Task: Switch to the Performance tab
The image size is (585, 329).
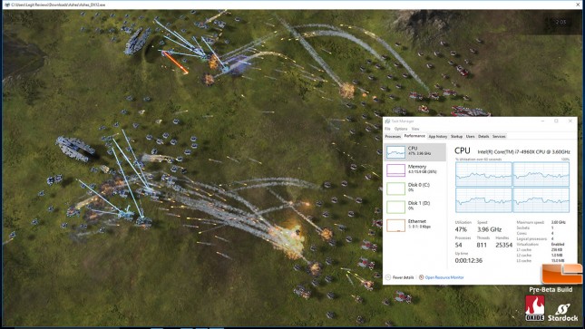Action: tap(414, 136)
